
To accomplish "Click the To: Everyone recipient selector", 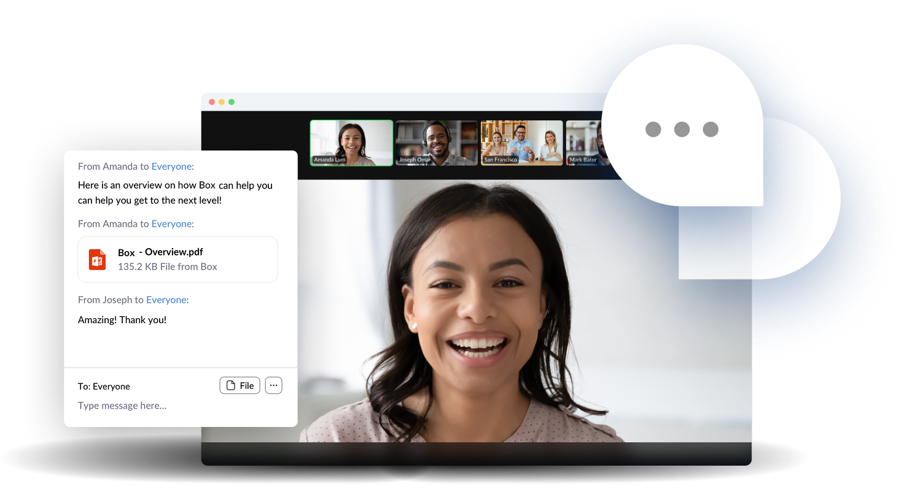I will tap(104, 386).
